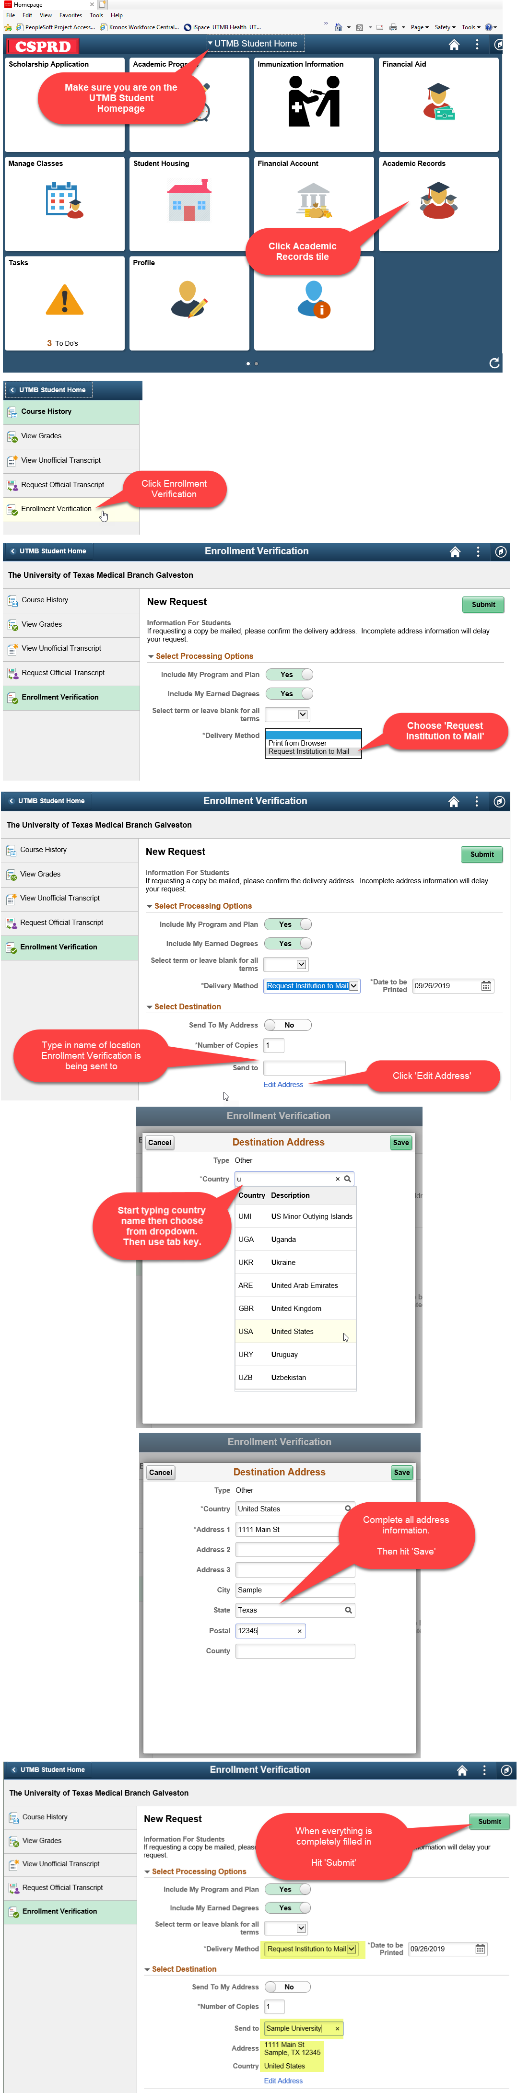The height and width of the screenshot is (2093, 517).
Task: Click Cancel in the dialog with country list
Action: coord(159,1142)
